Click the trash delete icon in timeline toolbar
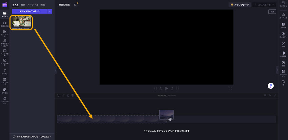 (x=73, y=95)
